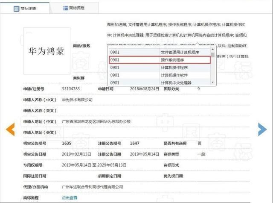Click the agency name 广州华进联合专利商标代理有限公司
The height and width of the screenshot is (203, 273).
pos(93,187)
